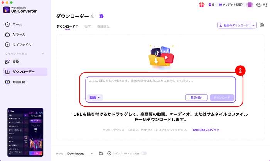Switch to the 完了 tab
The height and width of the screenshot is (161, 270).
pyautogui.click(x=88, y=27)
